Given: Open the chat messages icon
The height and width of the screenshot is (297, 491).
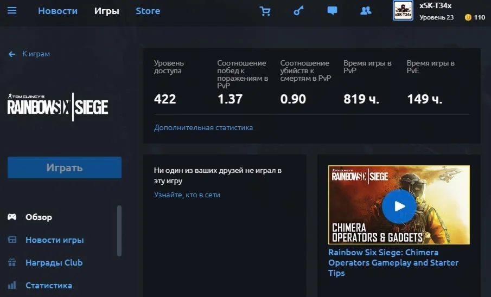Looking at the screenshot, I should pyautogui.click(x=332, y=11).
